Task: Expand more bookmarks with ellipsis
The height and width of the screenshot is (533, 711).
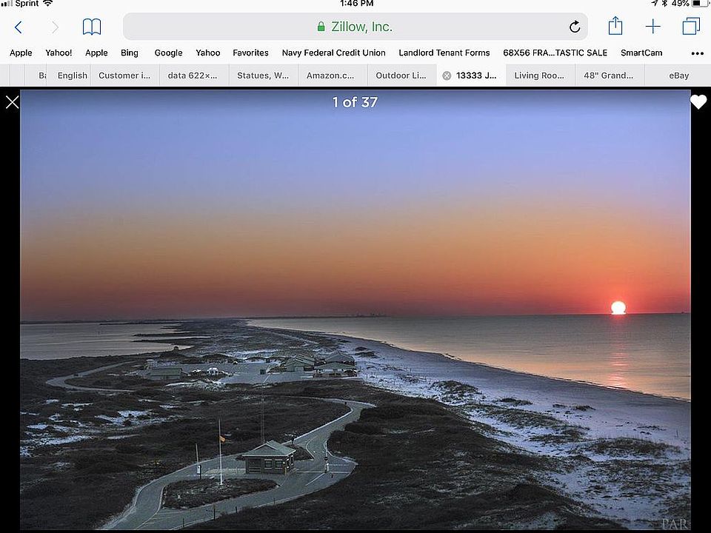Action: (x=697, y=53)
